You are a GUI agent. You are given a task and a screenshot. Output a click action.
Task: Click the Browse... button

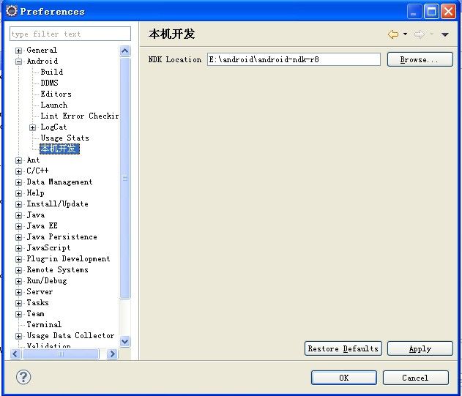click(420, 59)
